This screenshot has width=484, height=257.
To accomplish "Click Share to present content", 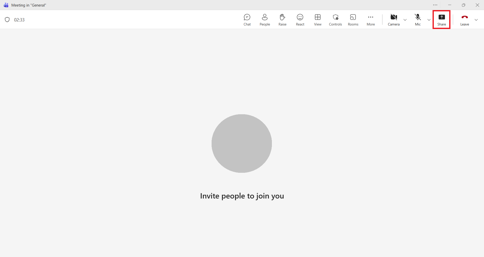I will click(441, 20).
